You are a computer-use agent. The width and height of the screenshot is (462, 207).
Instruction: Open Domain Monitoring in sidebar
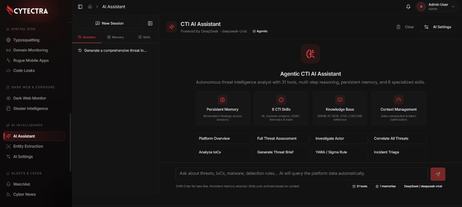34,50
